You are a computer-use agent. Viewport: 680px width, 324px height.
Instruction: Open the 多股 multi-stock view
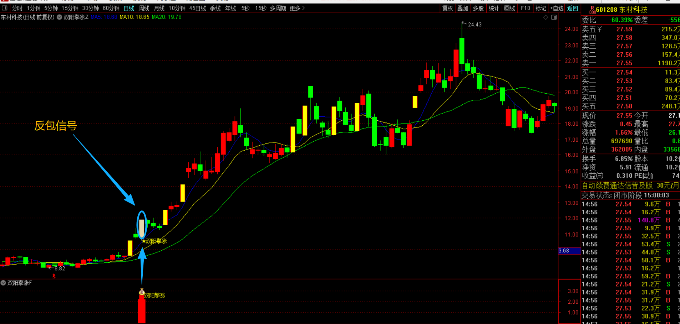[x=478, y=8]
